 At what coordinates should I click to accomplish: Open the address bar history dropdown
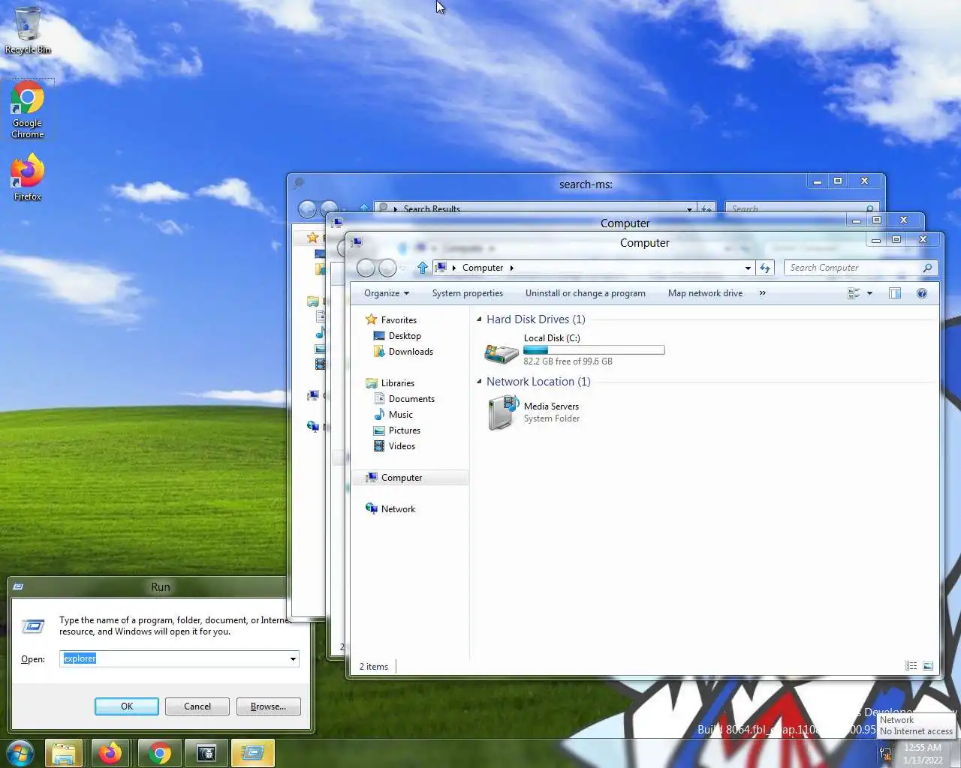point(748,268)
